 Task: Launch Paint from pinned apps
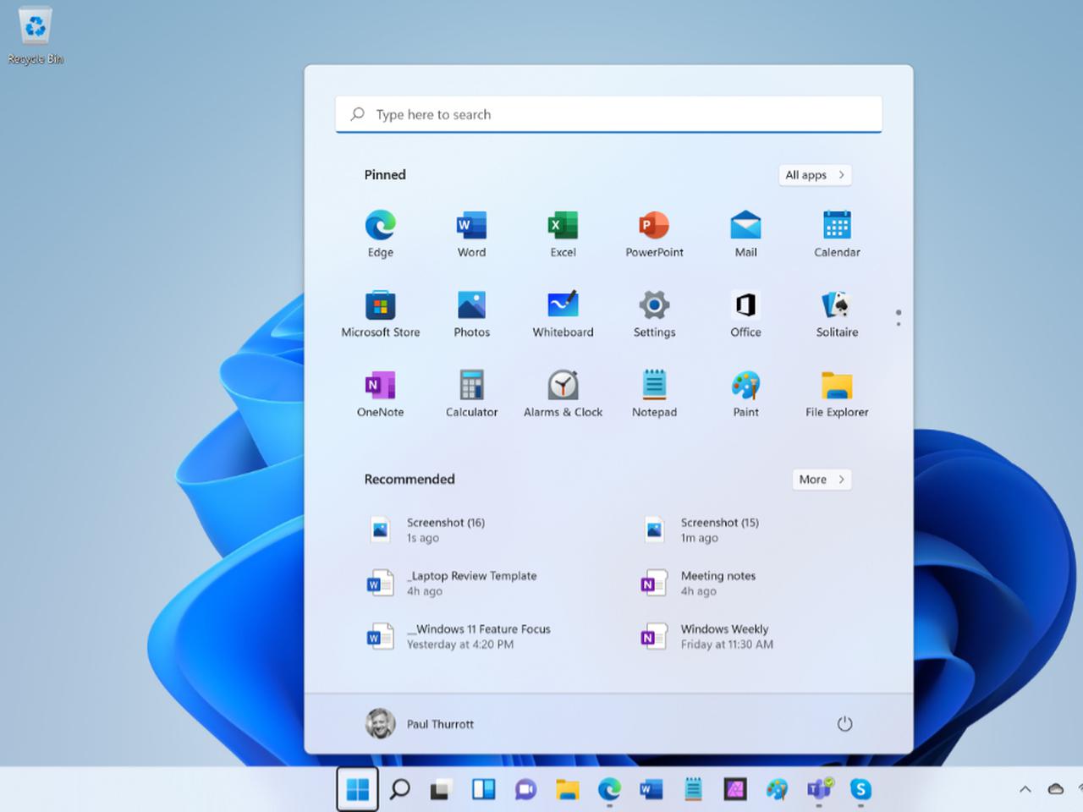coord(745,394)
